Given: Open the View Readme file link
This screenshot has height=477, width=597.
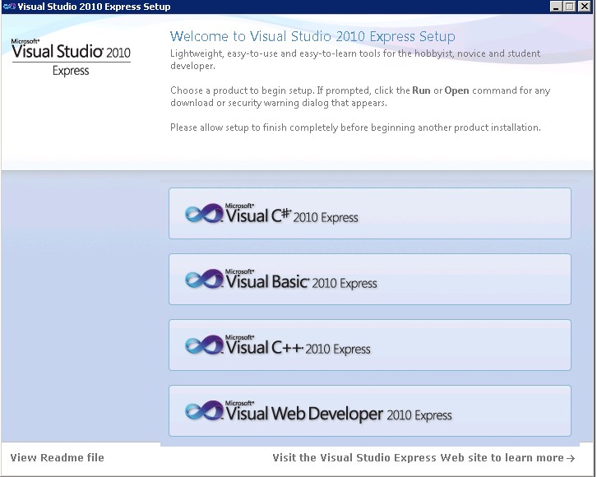Looking at the screenshot, I should [x=57, y=457].
